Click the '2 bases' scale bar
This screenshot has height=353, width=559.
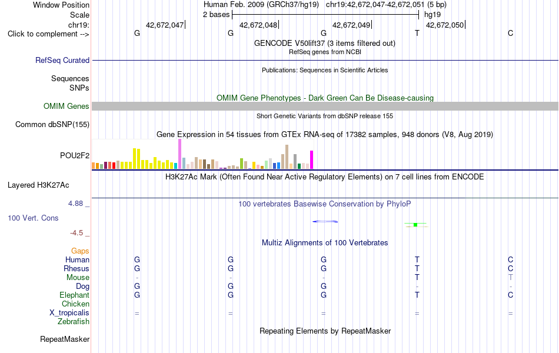pos(325,15)
